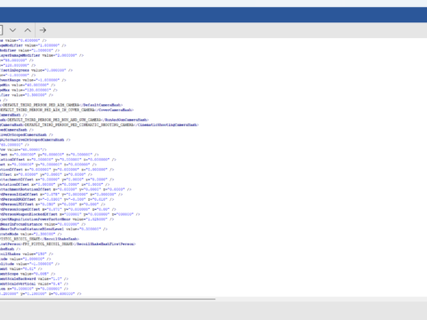Click the PersonIdleOffset line

tap(61, 195)
